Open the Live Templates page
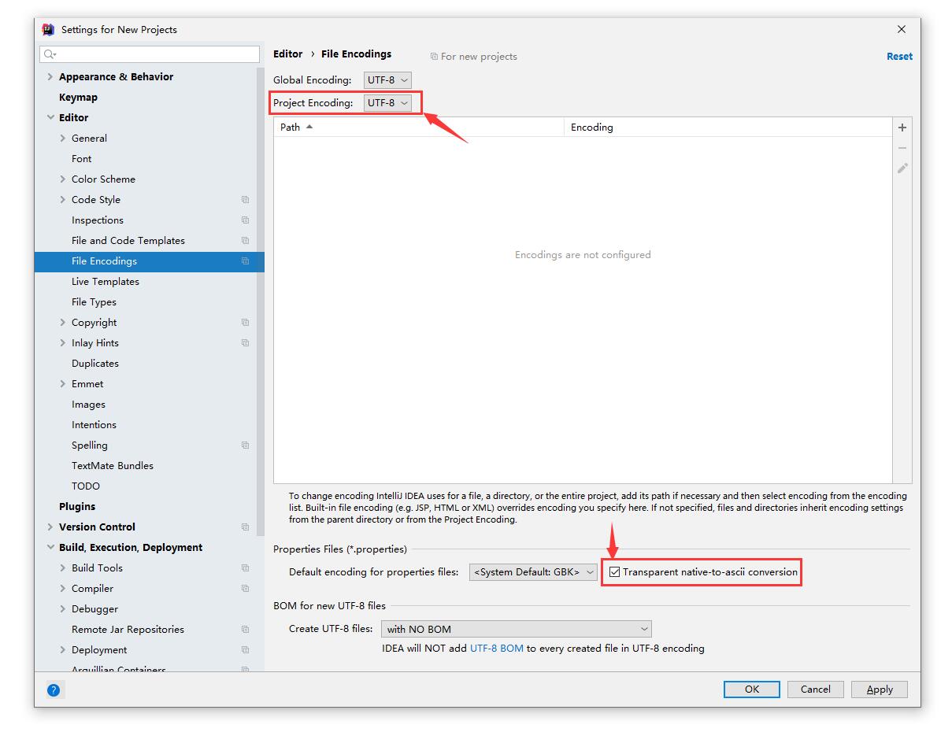The height and width of the screenshot is (732, 952). point(106,282)
